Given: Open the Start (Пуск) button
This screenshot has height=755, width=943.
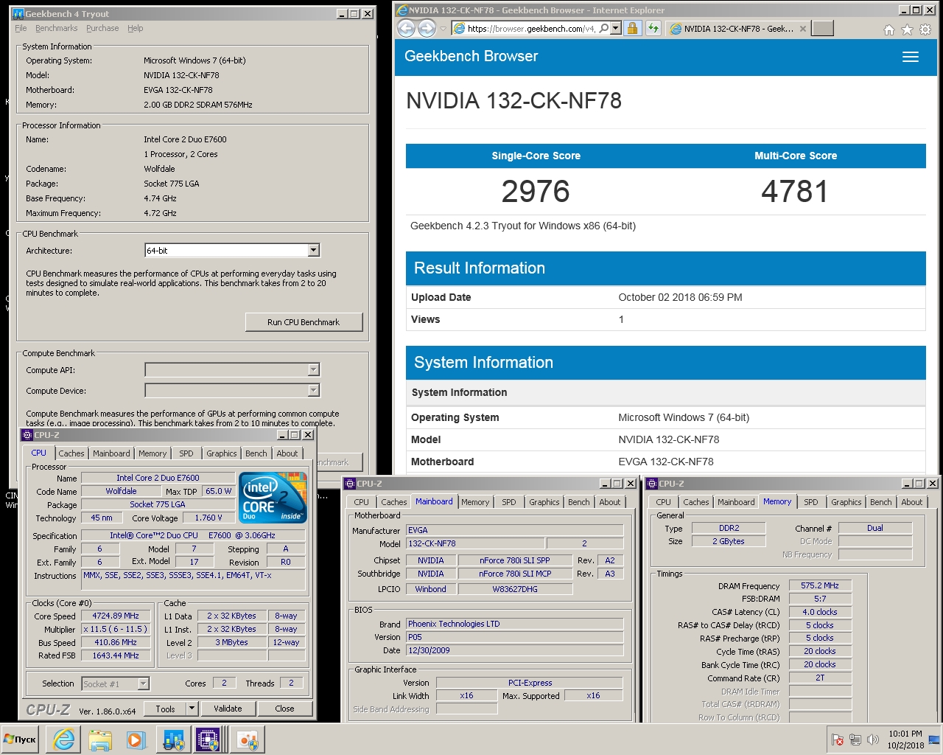Looking at the screenshot, I should pos(20,740).
